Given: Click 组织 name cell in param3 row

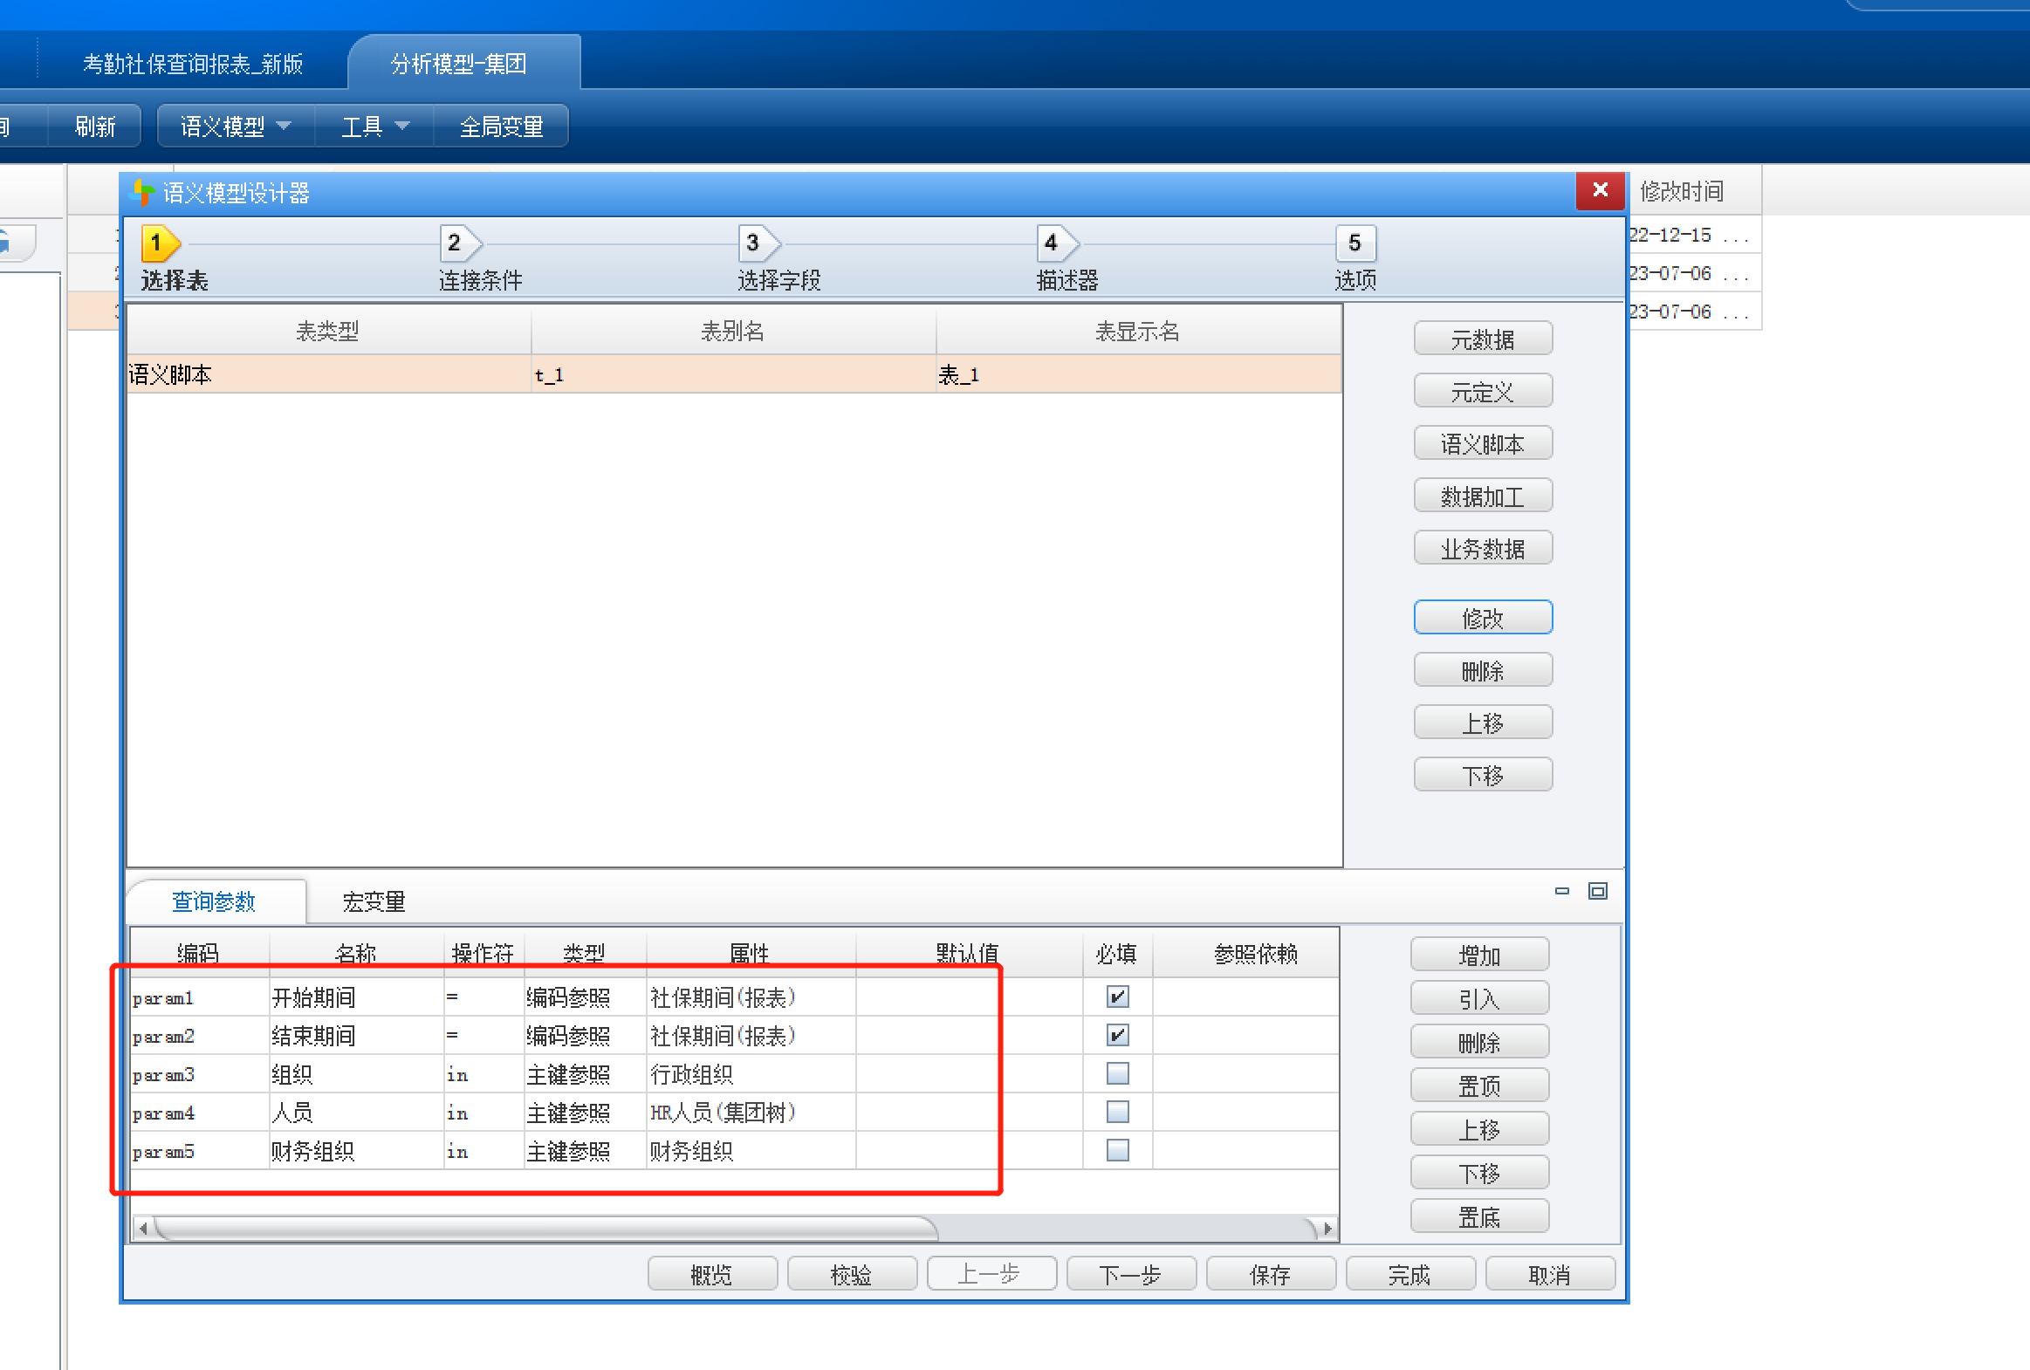Looking at the screenshot, I should [x=356, y=1074].
